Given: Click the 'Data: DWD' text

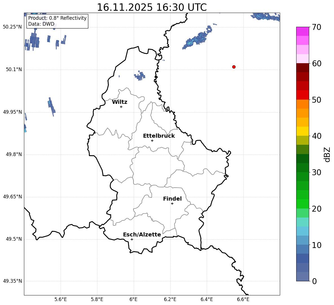Looking at the screenshot, I should [41, 24].
